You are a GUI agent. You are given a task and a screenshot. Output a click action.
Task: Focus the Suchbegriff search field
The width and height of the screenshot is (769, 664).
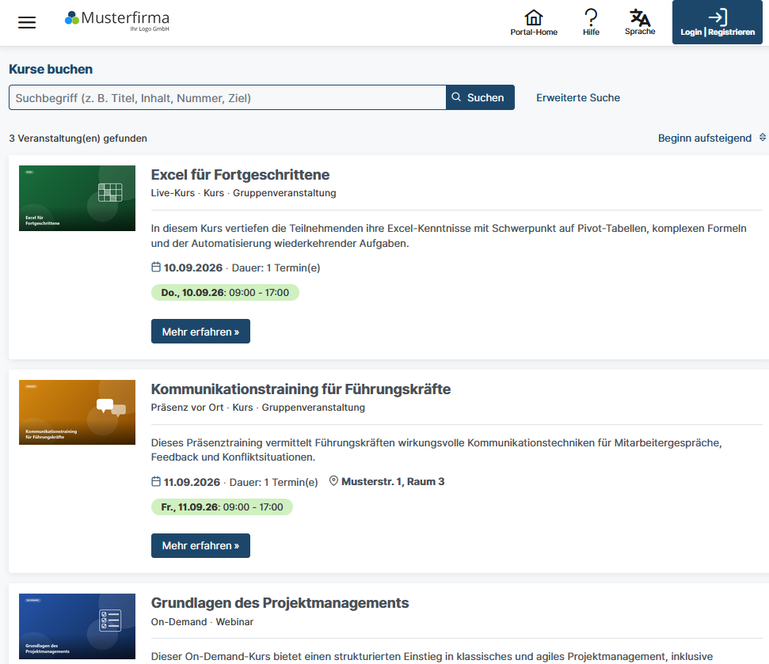point(227,97)
